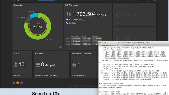This screenshot has width=169, height=95.
Task: Click the 5.5 TB capacity label
Action: [48, 39]
